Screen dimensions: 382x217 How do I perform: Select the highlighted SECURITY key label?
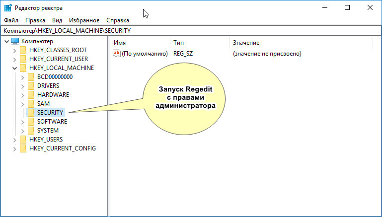50,113
